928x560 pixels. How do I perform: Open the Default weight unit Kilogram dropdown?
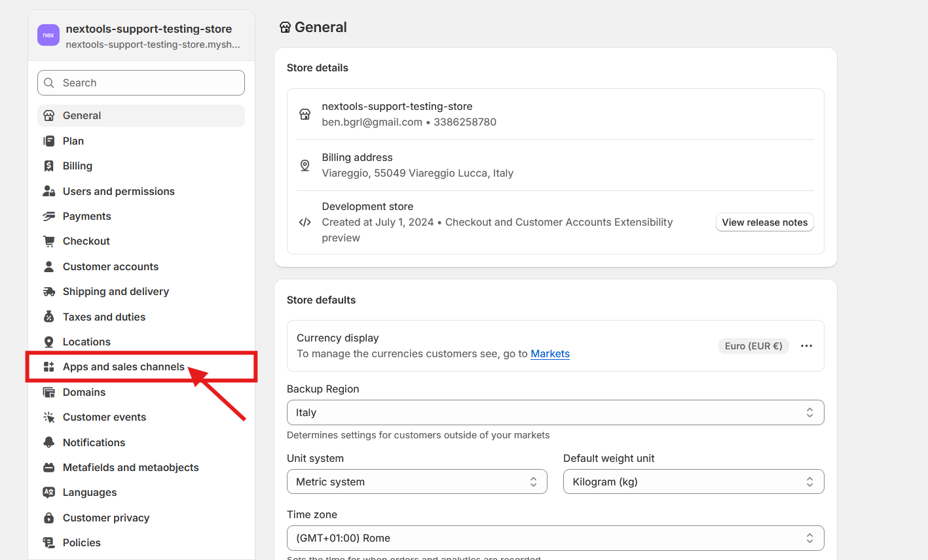pos(693,482)
